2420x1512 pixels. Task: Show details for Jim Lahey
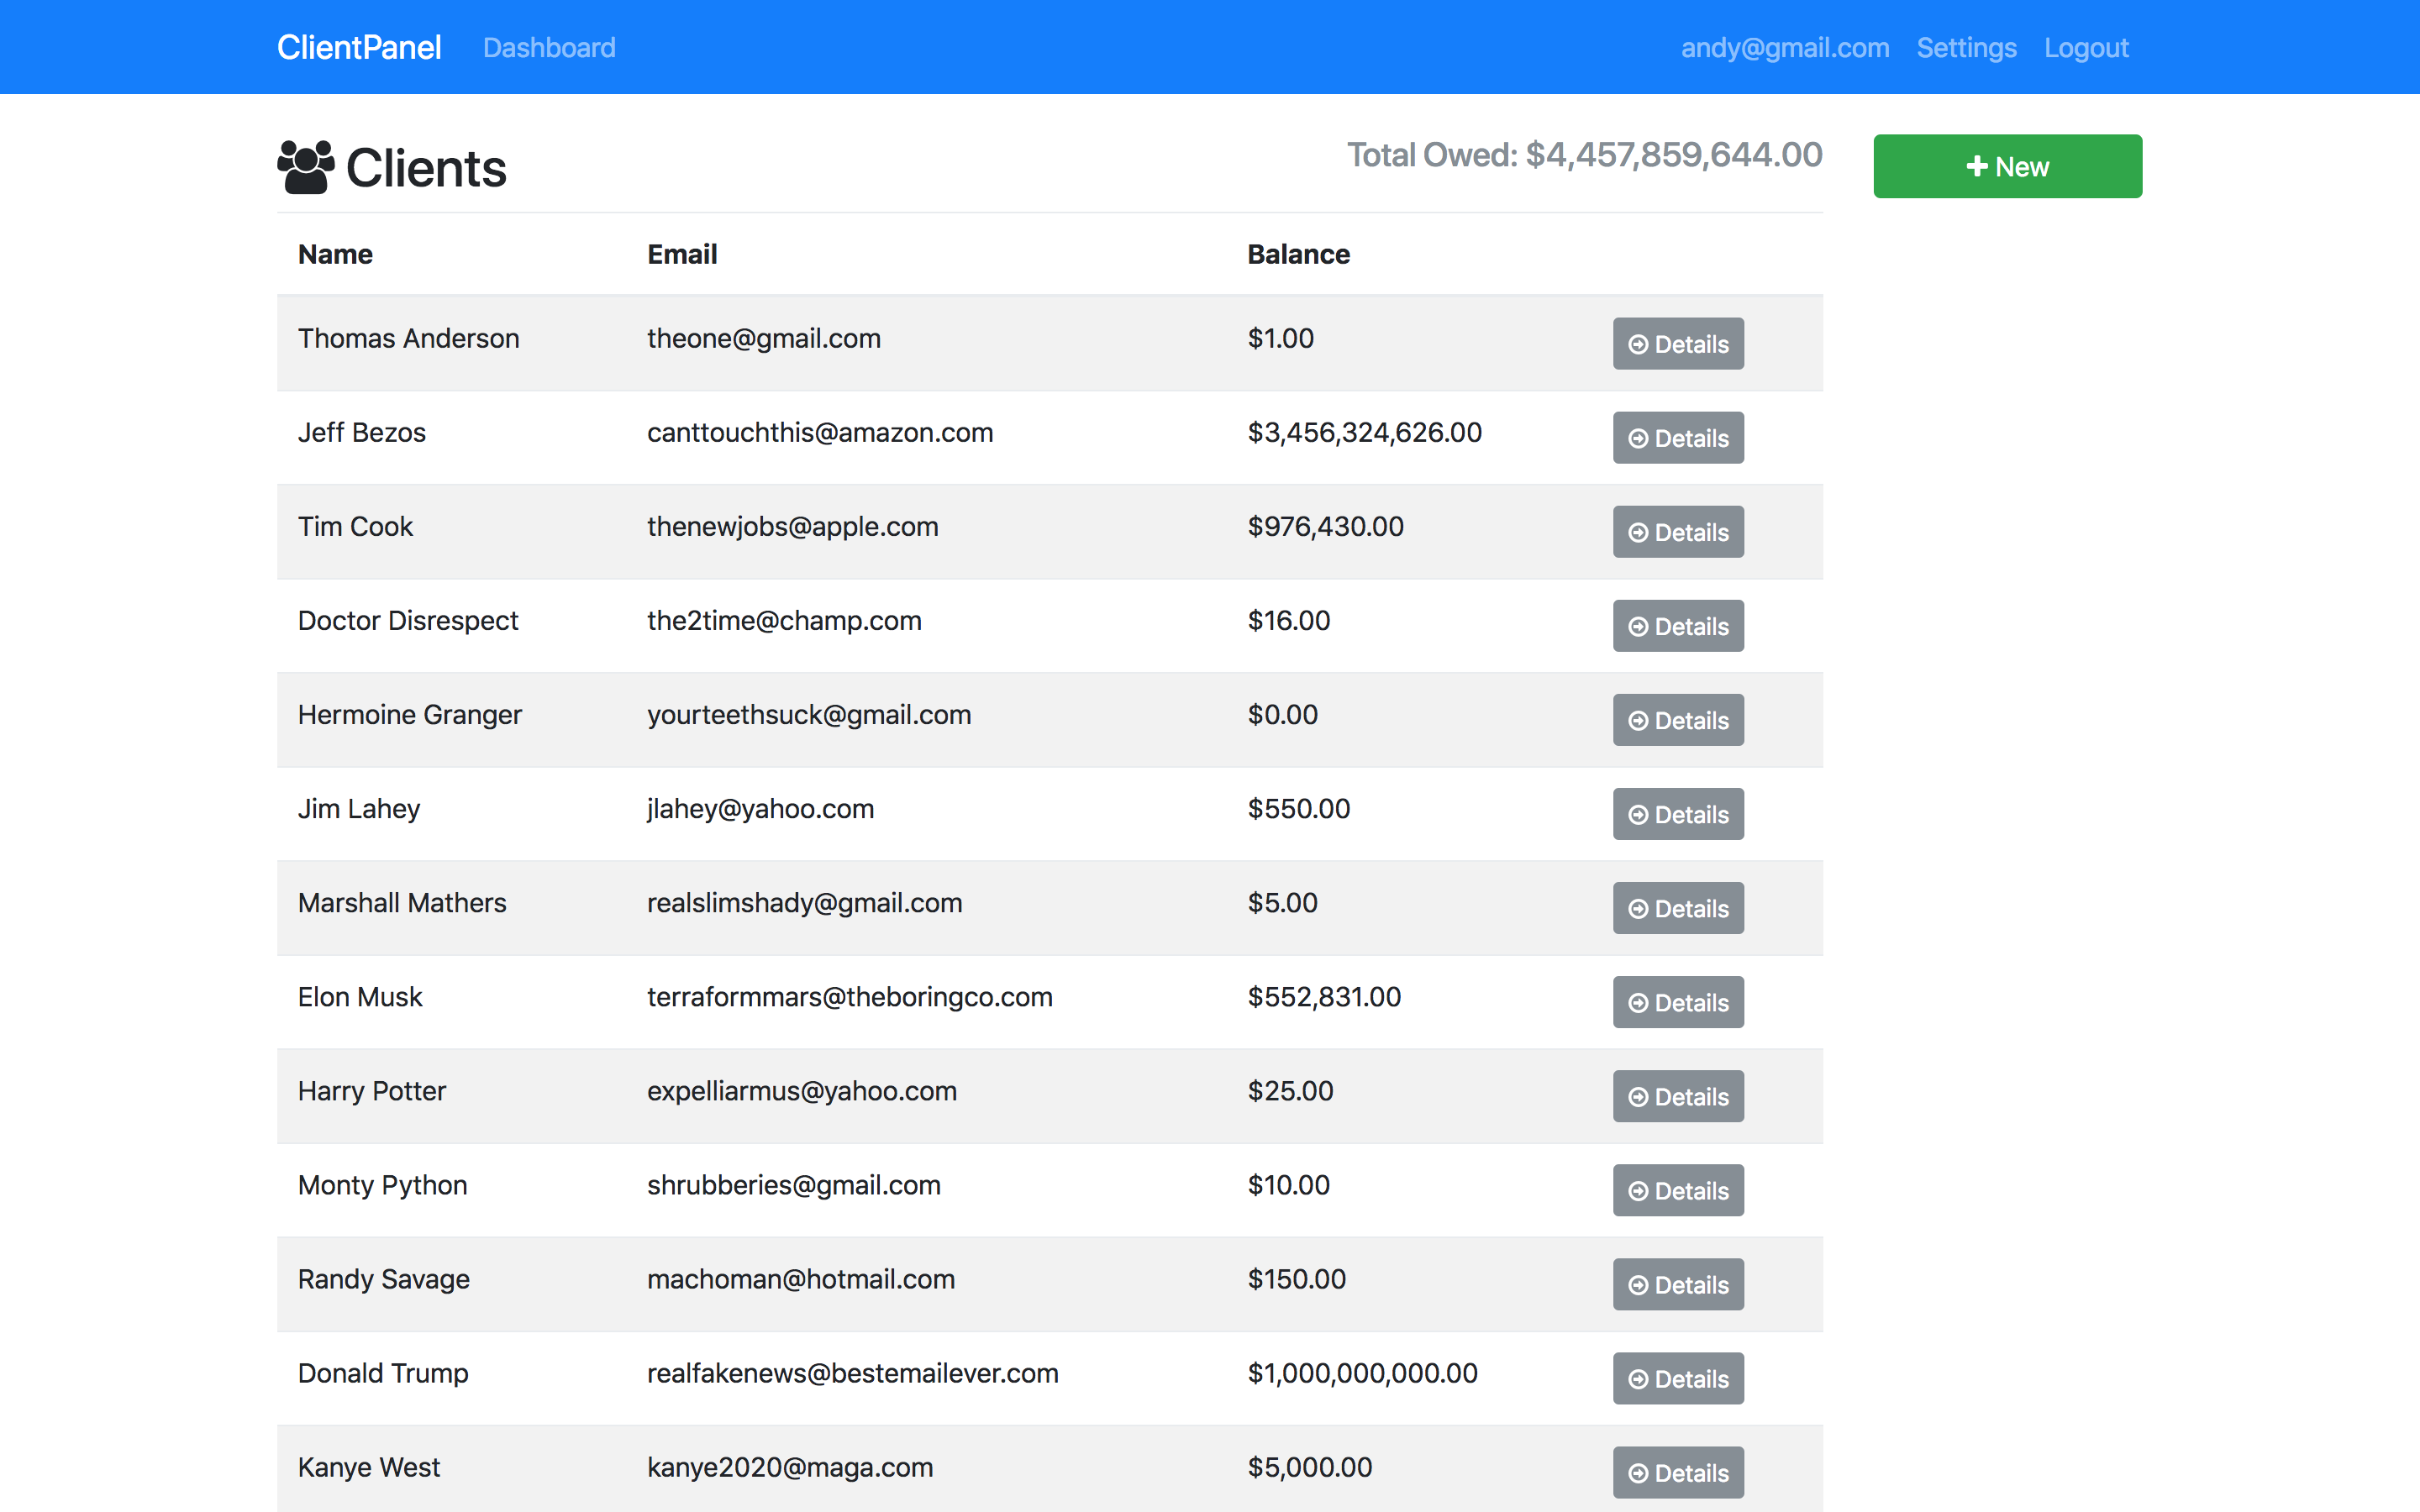tap(1678, 814)
